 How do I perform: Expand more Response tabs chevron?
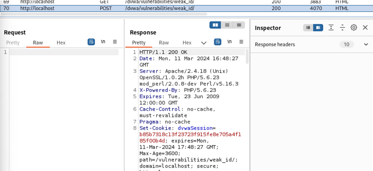[x=203, y=43]
